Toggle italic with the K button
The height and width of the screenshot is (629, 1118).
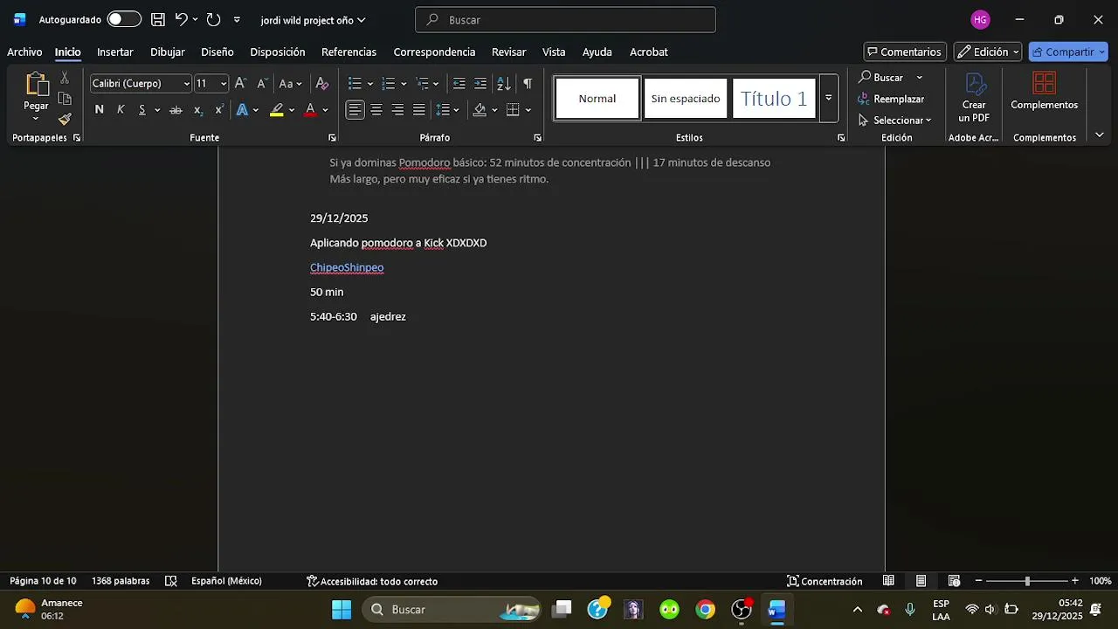point(121,110)
